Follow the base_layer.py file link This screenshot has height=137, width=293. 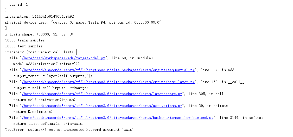108,82
